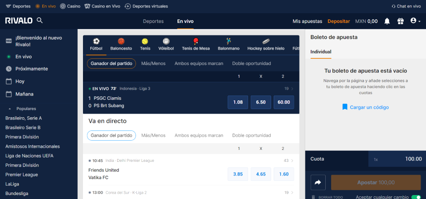This screenshot has height=199, width=426.
Task: Open Brasileiro Serie B league
Action: point(23,127)
